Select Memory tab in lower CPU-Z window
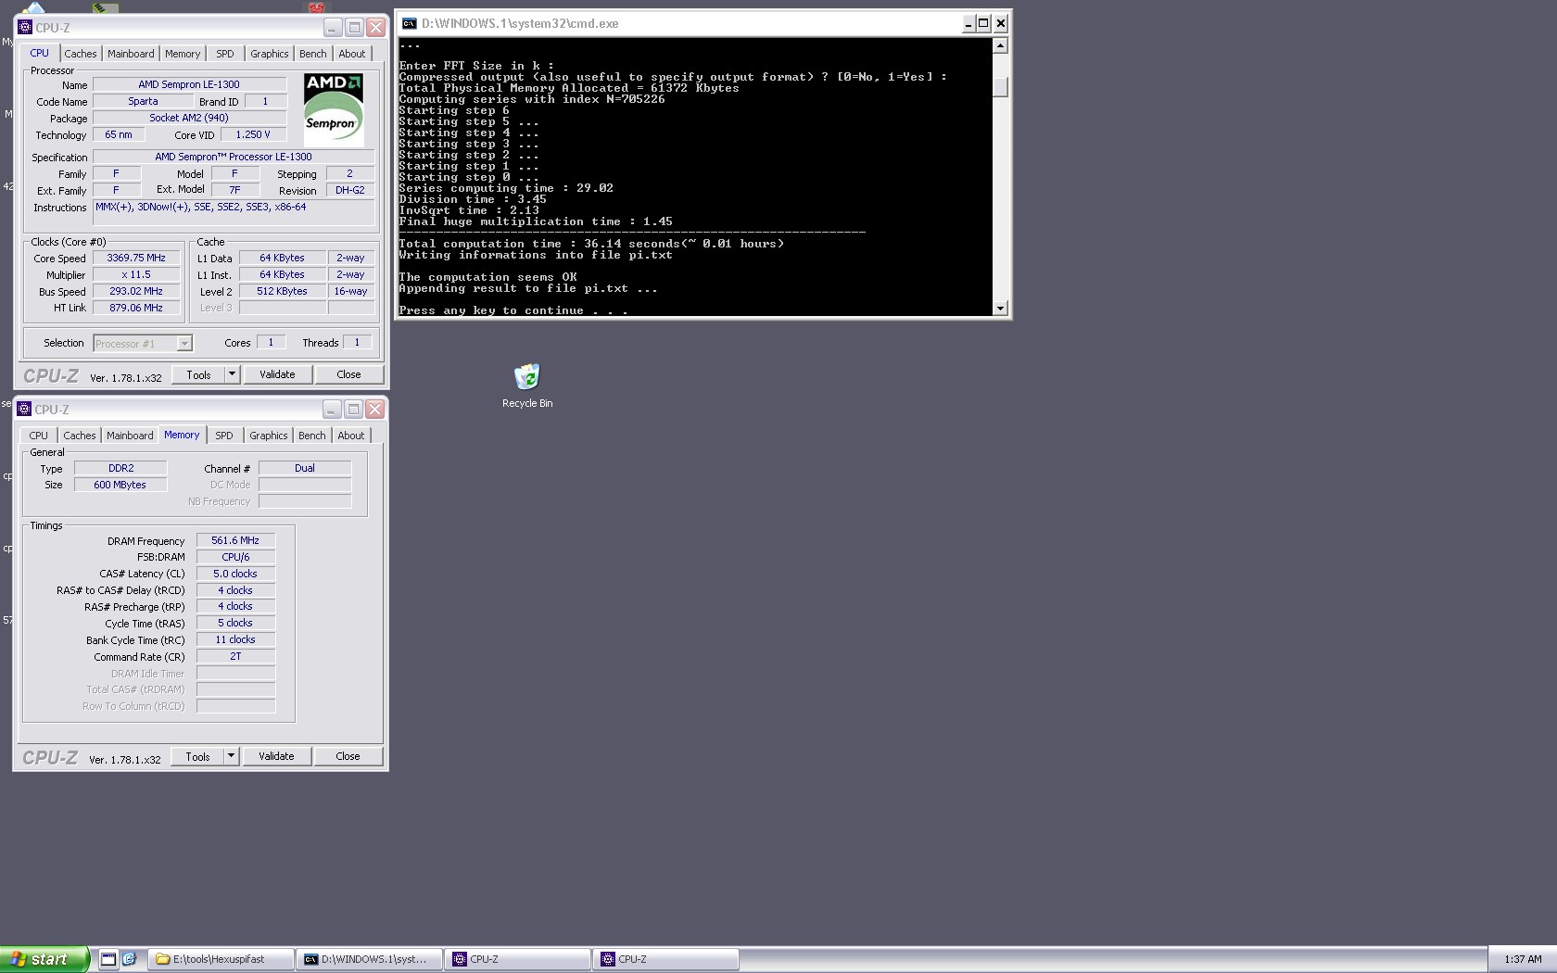This screenshot has width=1557, height=973. tap(182, 435)
